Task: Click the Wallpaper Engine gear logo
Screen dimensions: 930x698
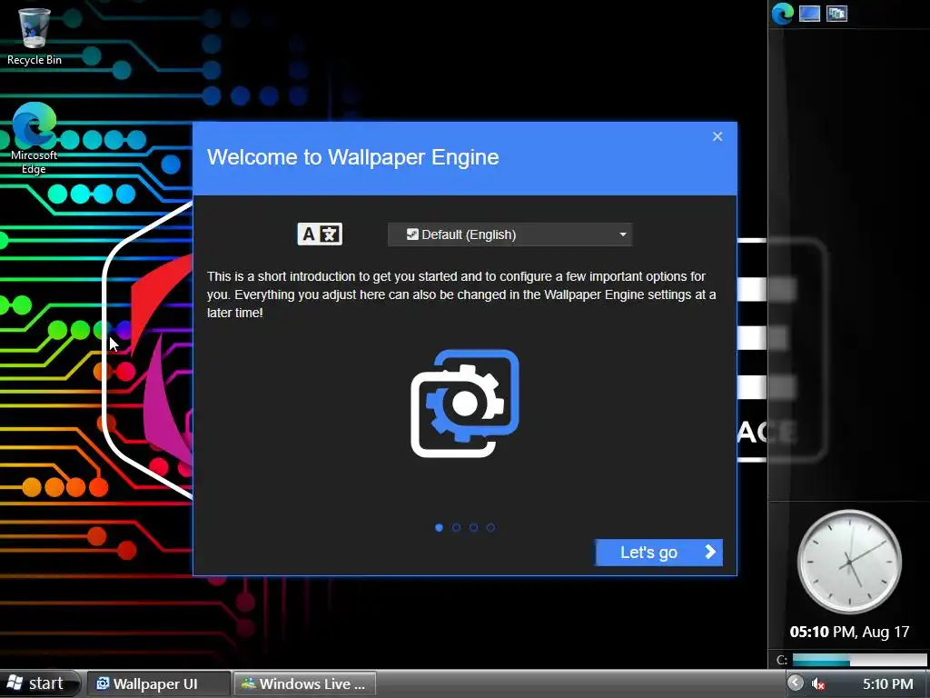Action: coord(464,404)
